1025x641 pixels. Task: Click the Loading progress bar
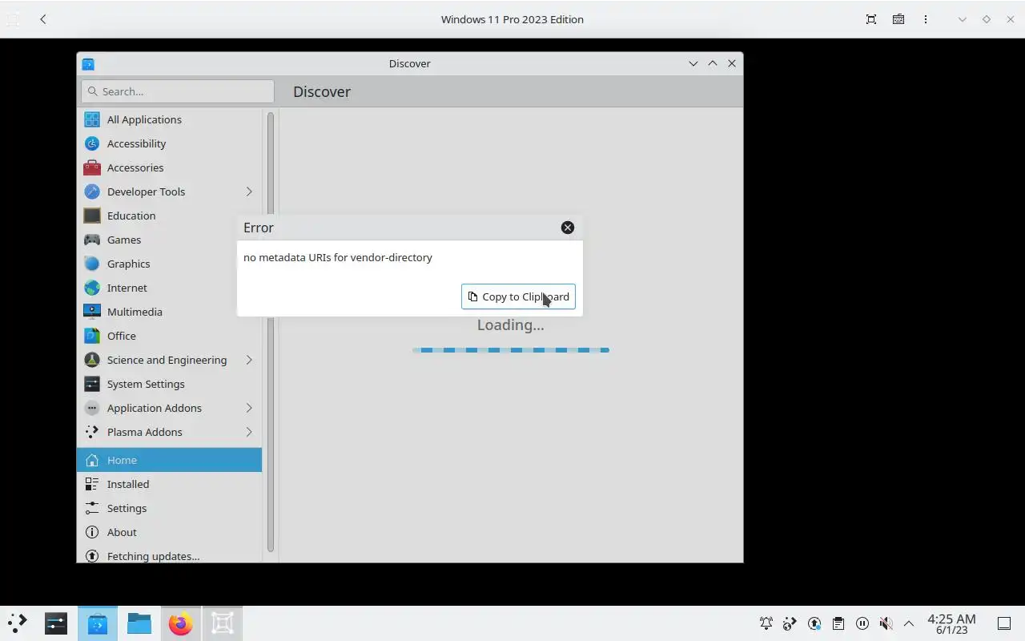click(x=511, y=350)
